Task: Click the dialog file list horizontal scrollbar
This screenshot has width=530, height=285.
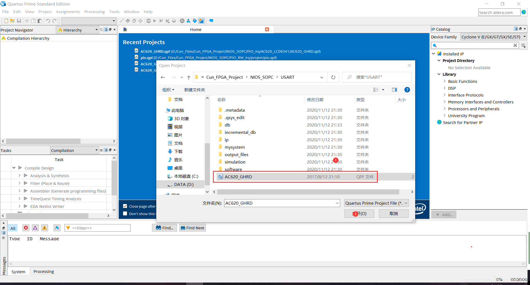Action: tap(308, 192)
